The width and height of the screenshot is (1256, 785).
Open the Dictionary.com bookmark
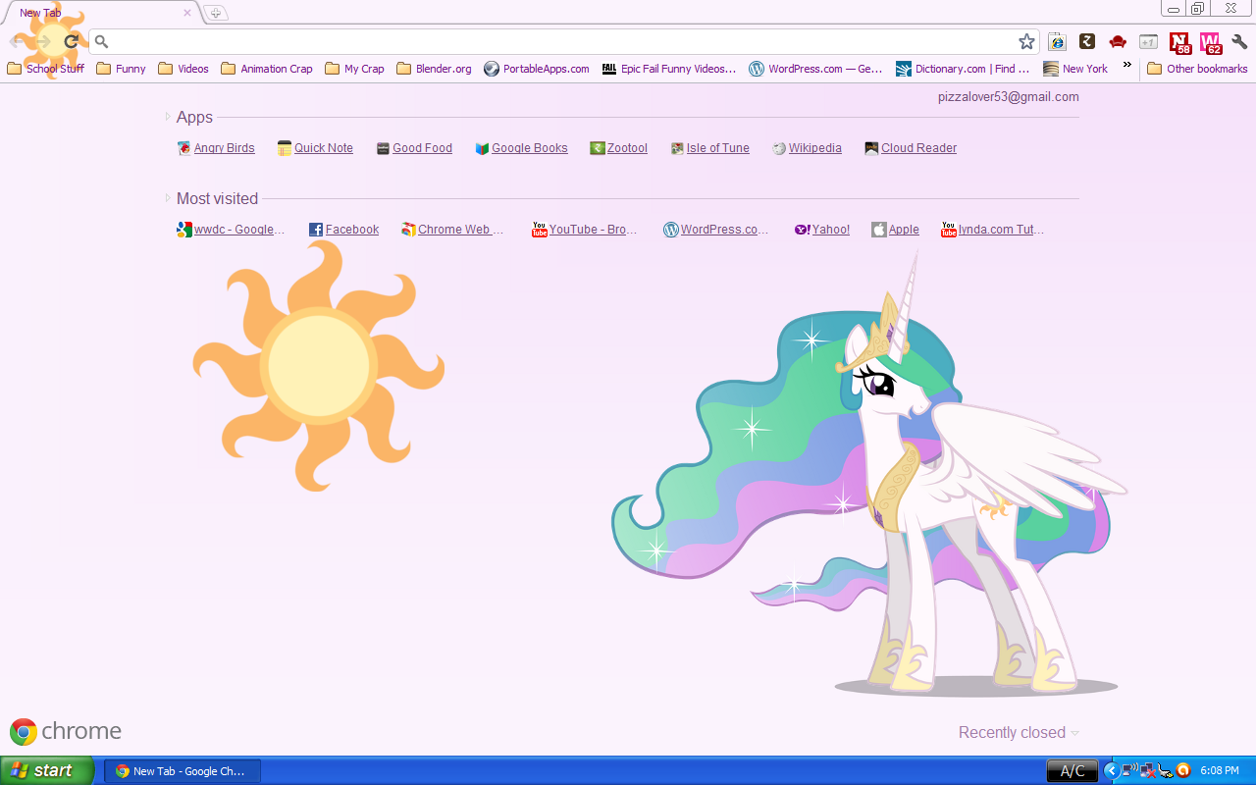coord(963,69)
